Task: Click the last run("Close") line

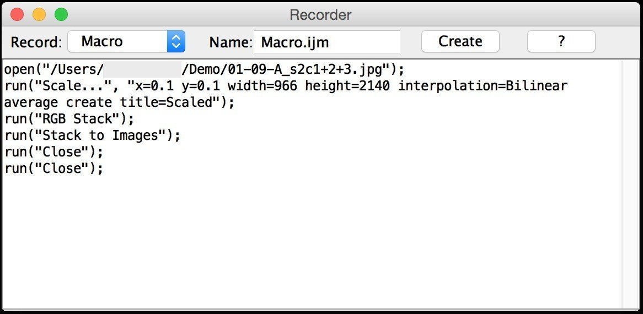Action: coord(53,169)
